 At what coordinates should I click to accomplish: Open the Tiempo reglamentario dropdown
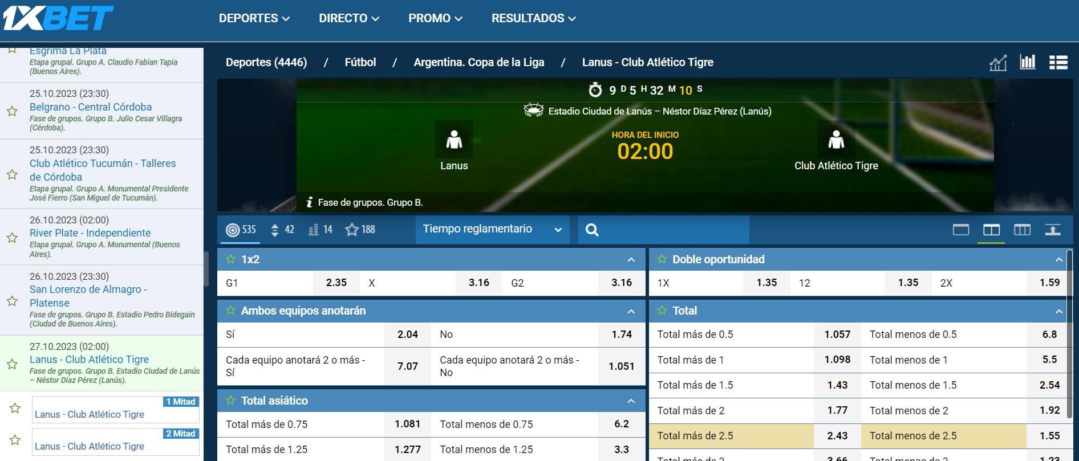tap(492, 229)
